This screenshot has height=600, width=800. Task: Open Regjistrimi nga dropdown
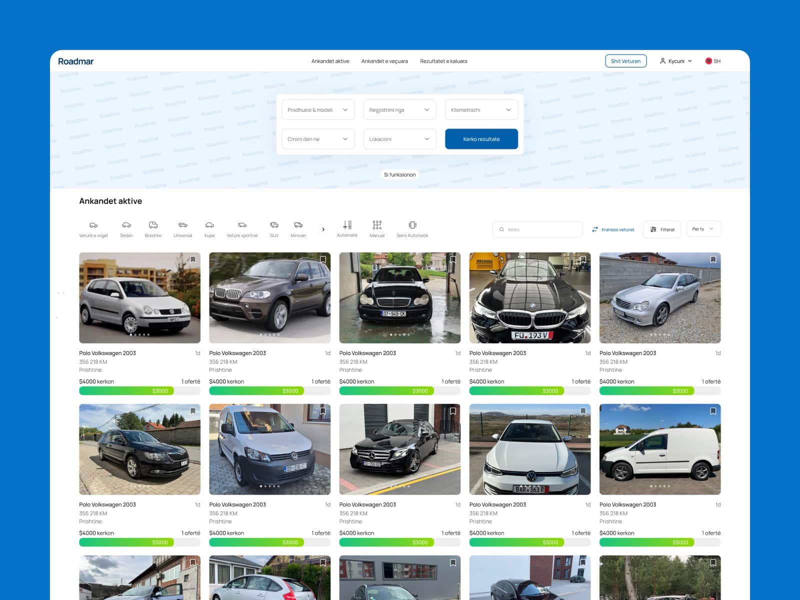click(399, 110)
